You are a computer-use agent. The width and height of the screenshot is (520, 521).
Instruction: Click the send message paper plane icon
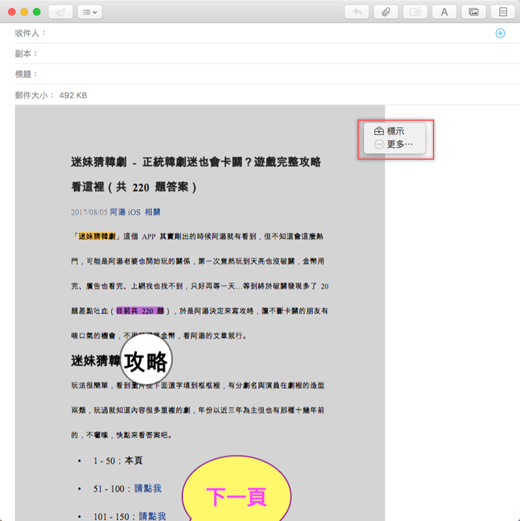click(60, 12)
